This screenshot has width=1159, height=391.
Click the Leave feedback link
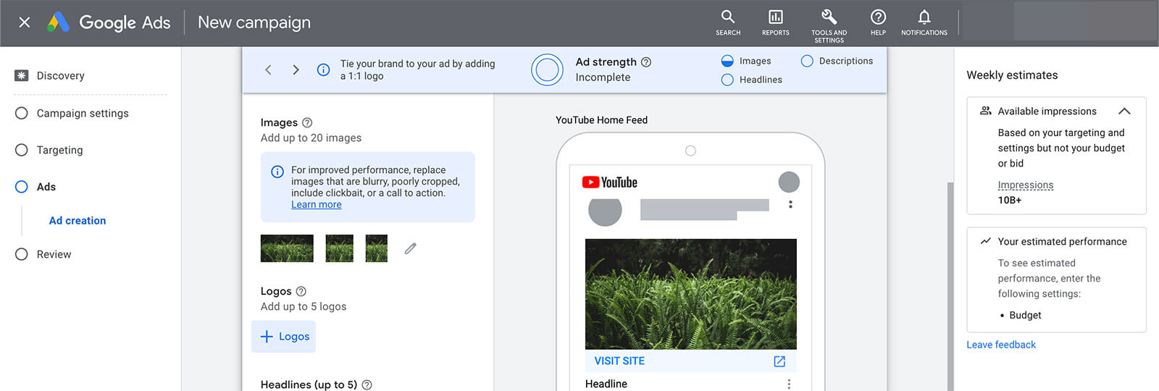1001,345
